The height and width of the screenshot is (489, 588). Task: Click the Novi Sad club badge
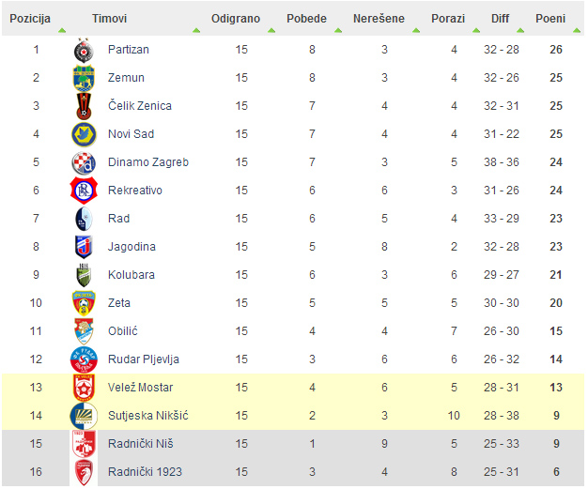pyautogui.click(x=84, y=134)
